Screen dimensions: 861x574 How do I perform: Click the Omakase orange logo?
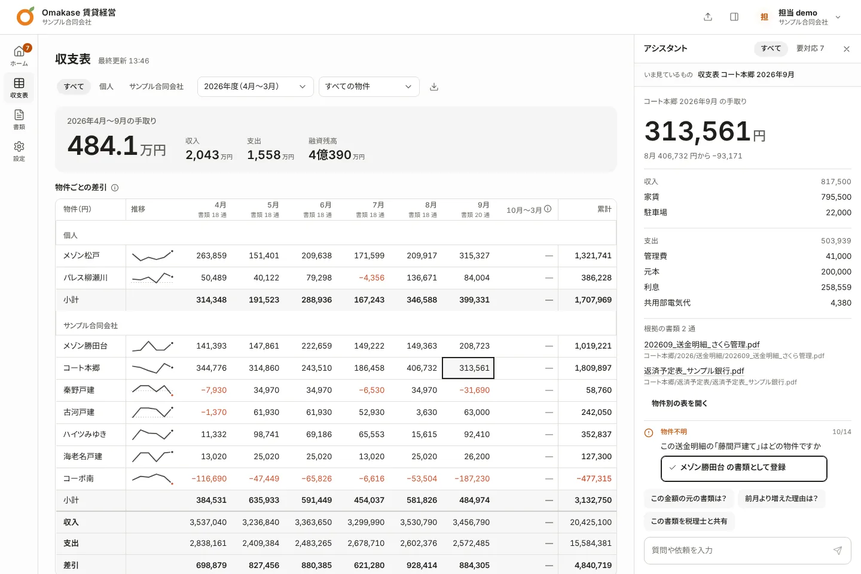click(x=25, y=17)
